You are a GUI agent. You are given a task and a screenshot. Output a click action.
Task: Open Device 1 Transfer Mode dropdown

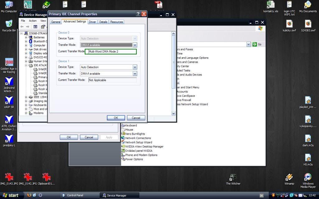point(135,73)
